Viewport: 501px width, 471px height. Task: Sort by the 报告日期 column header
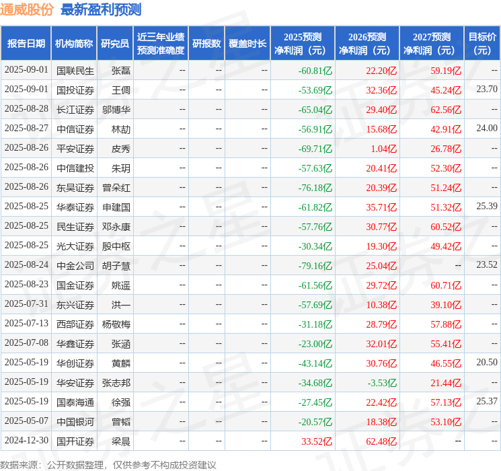[x=26, y=44]
